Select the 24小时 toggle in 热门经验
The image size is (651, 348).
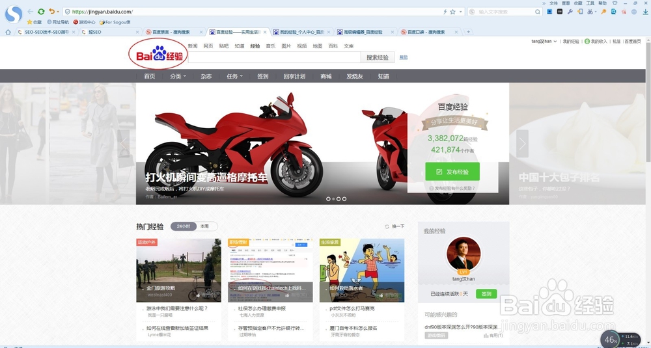pos(184,226)
